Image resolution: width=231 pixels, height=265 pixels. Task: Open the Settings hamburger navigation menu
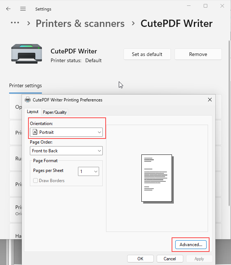(23, 9)
